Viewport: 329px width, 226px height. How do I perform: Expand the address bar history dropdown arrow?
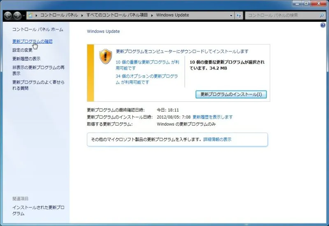[x=231, y=16]
